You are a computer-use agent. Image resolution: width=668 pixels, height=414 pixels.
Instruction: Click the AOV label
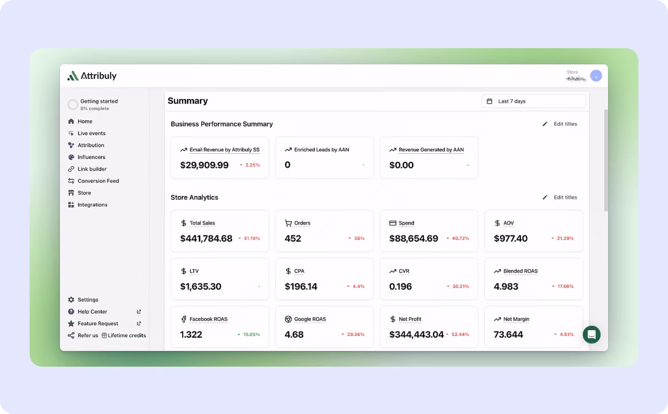[509, 223]
